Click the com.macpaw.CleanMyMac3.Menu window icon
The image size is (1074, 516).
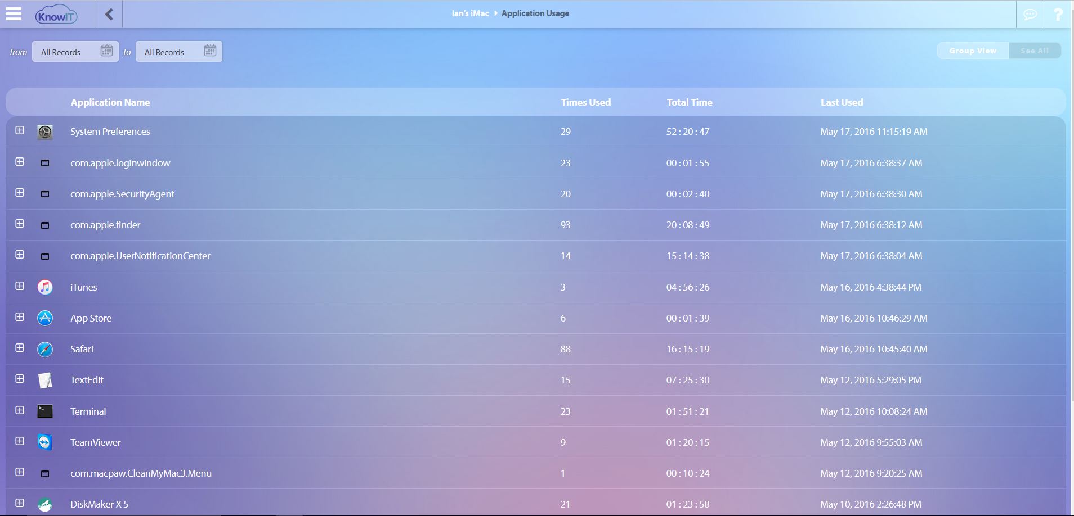coord(45,473)
